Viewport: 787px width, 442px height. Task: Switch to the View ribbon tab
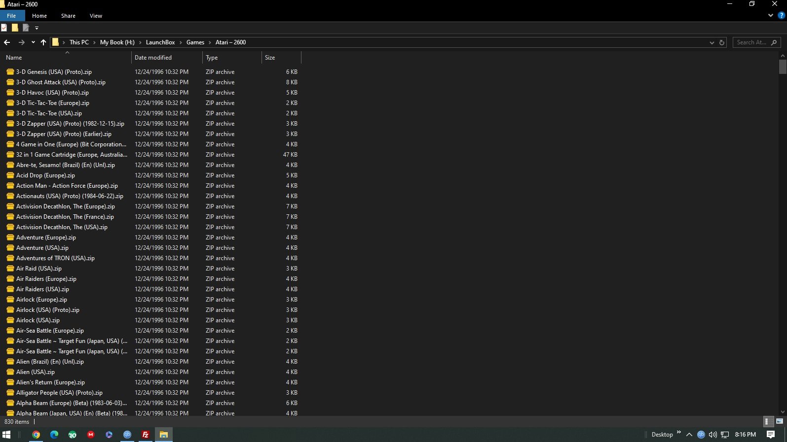click(x=96, y=16)
